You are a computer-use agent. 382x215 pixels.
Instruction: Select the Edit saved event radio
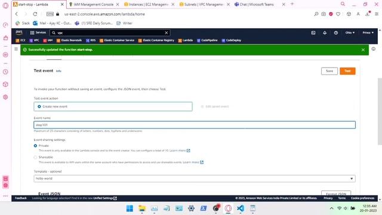click(202, 106)
